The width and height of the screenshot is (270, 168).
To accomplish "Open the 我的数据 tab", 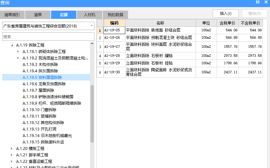I will (x=115, y=15).
